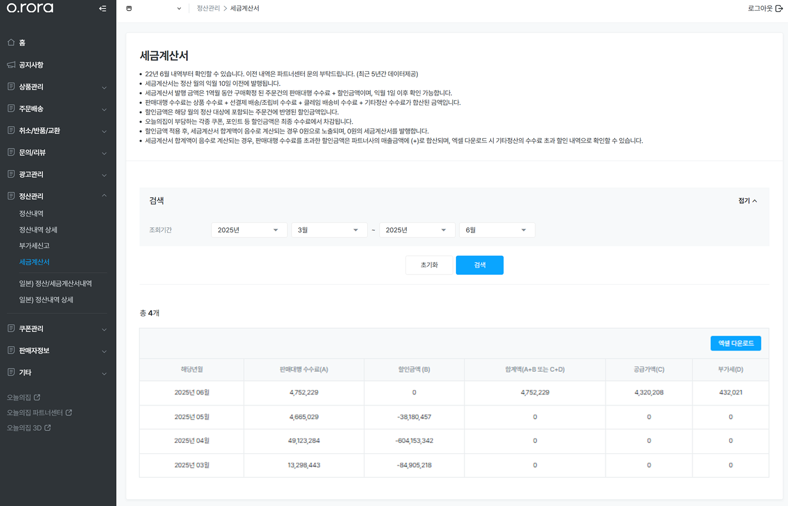Viewport: 788px width, 506px height.
Task: Go to 부가세신고 submenu
Action: coord(34,245)
